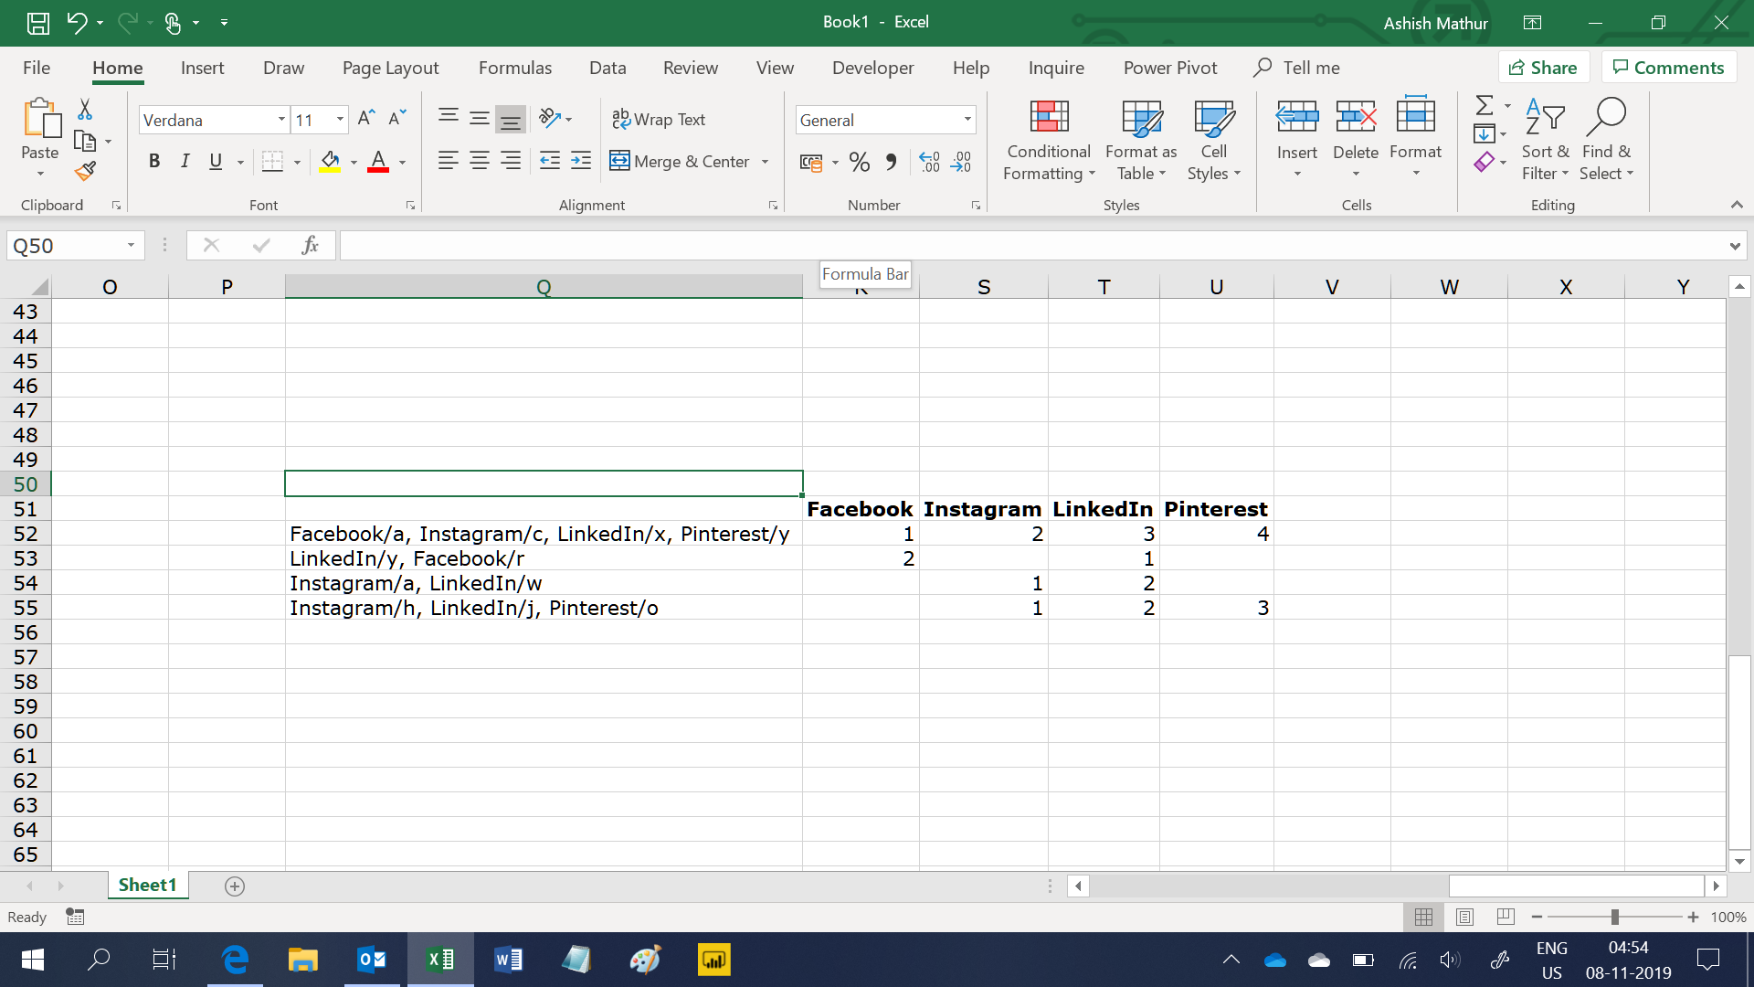Viewport: 1754px width, 987px height.
Task: Click the Percent Style icon
Action: click(859, 162)
